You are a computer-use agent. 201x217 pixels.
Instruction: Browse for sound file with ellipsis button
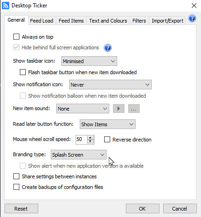coord(134,109)
